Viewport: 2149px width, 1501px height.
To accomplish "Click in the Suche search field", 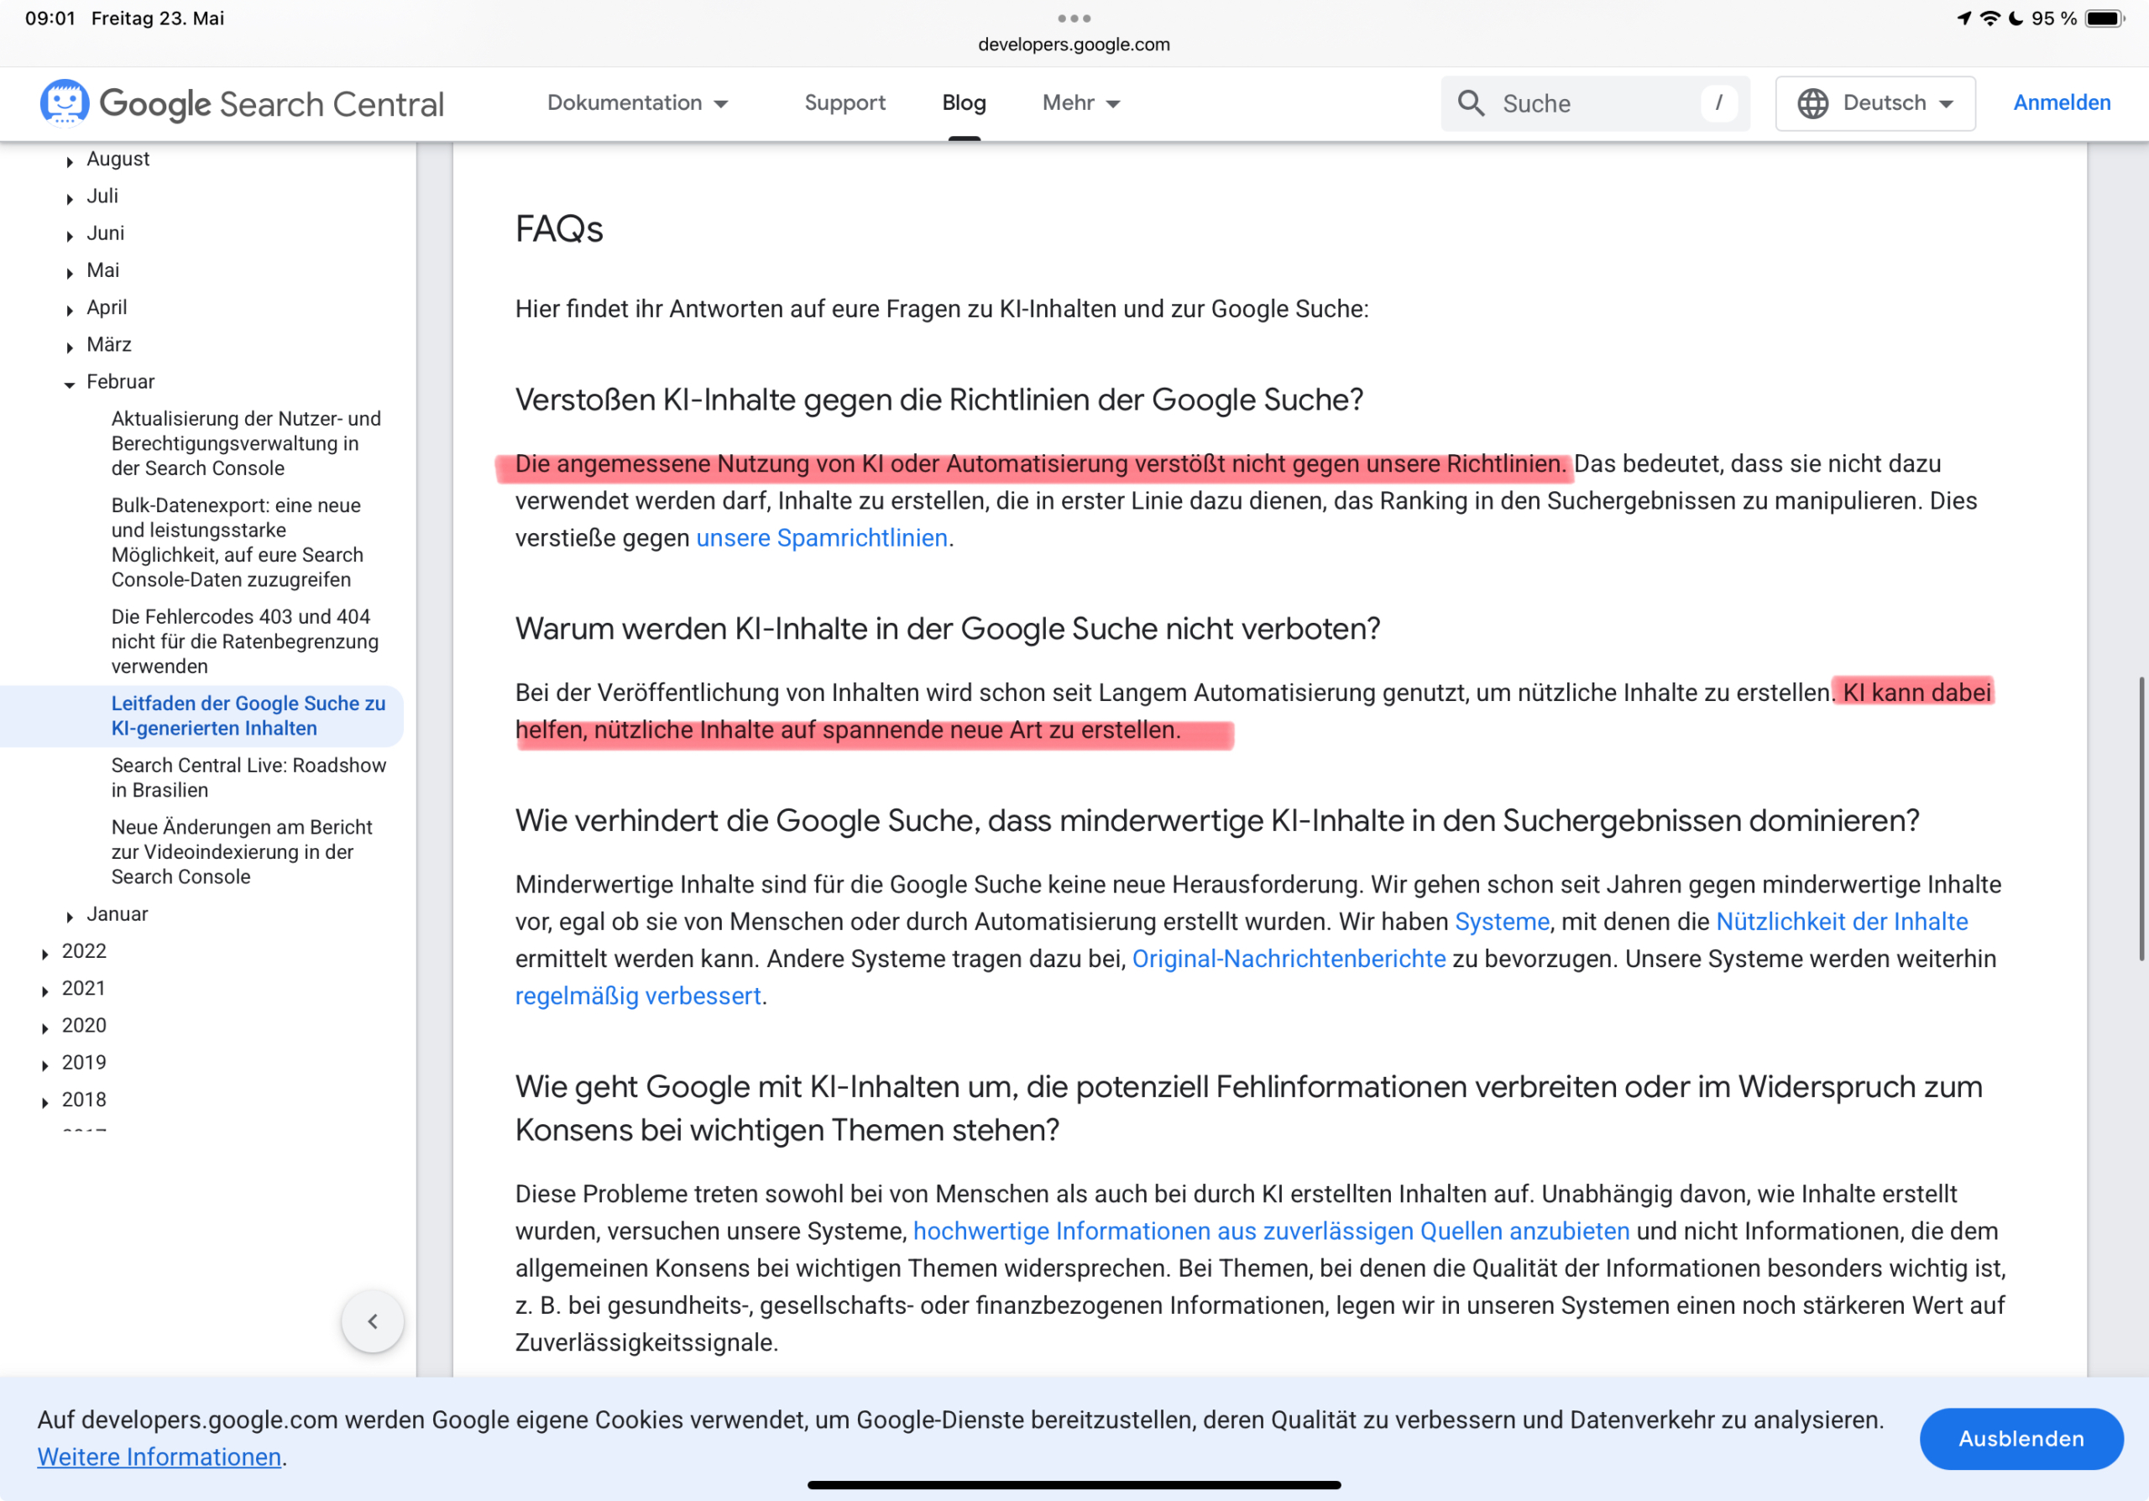I will (x=1595, y=103).
